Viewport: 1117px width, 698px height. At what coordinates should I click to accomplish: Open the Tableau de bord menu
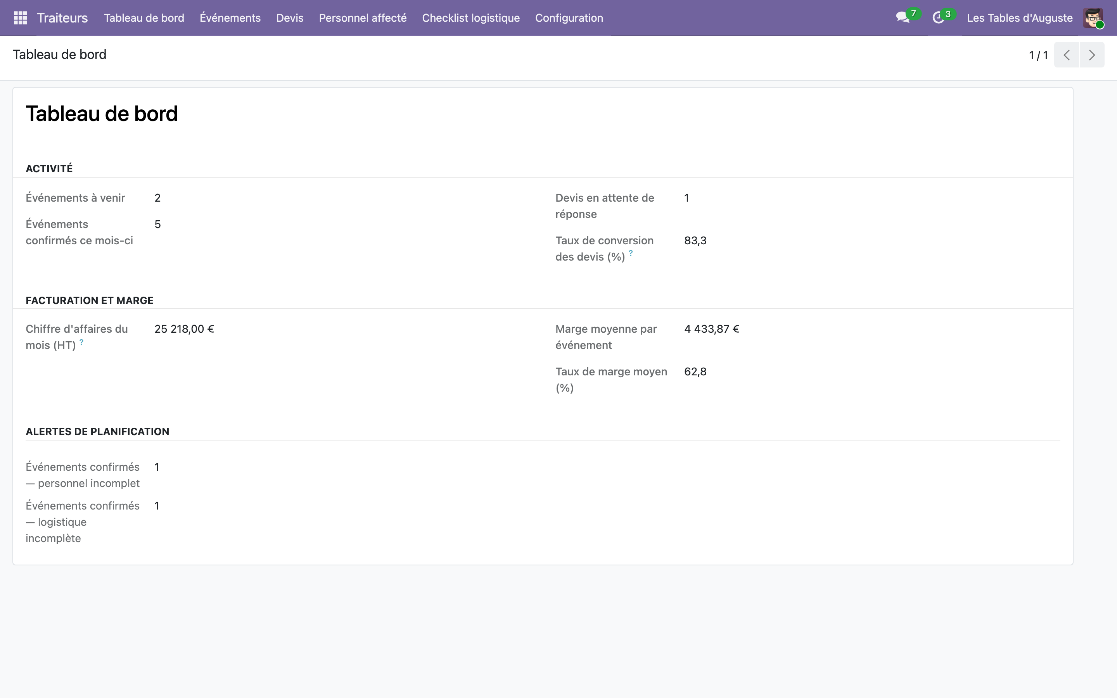(x=144, y=18)
